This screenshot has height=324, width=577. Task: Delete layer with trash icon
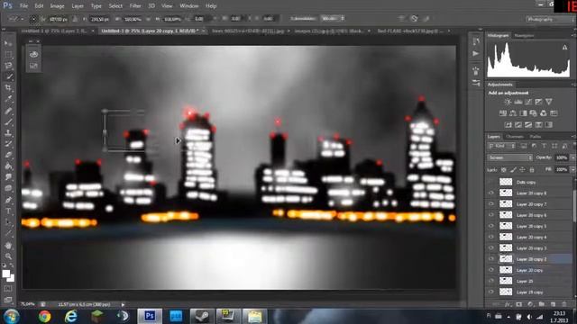tap(564, 304)
